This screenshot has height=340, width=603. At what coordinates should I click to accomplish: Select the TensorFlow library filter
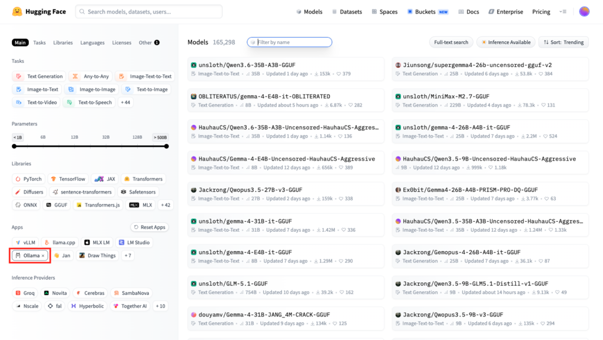point(68,179)
